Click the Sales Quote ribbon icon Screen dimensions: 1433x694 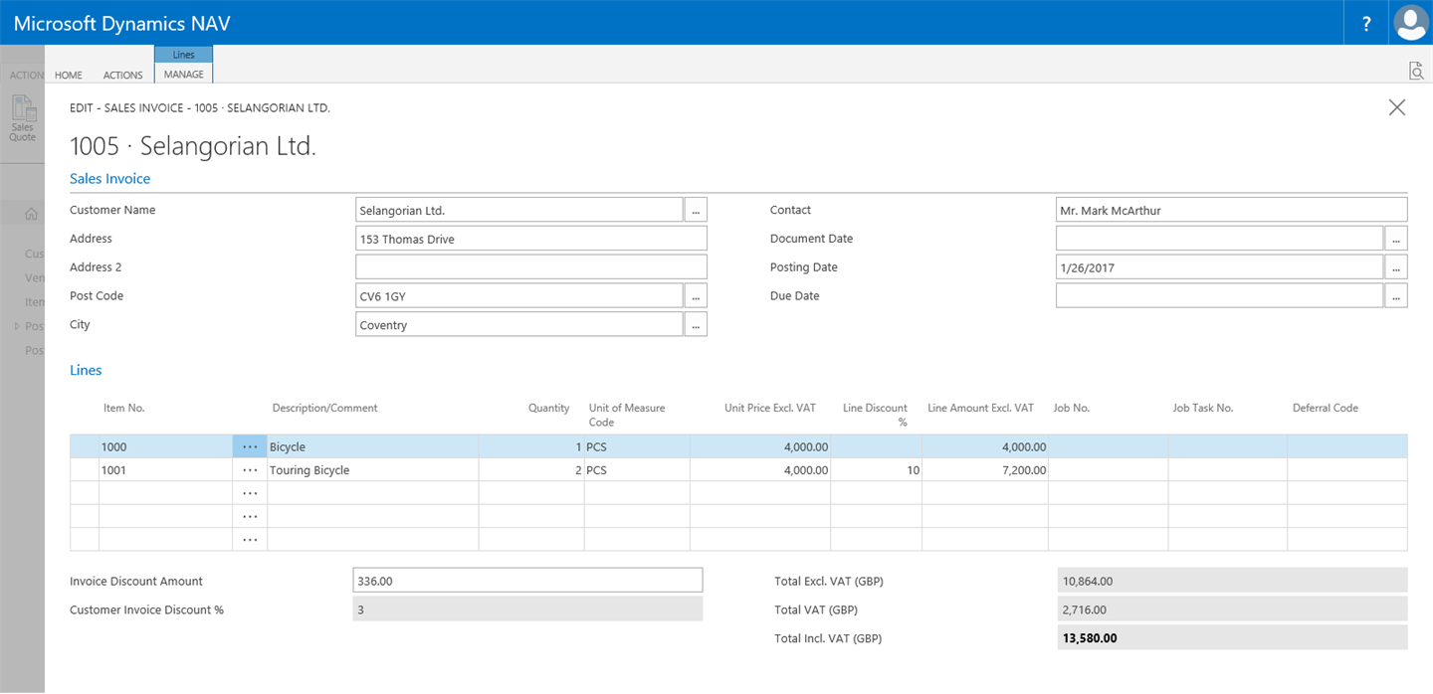tap(23, 118)
